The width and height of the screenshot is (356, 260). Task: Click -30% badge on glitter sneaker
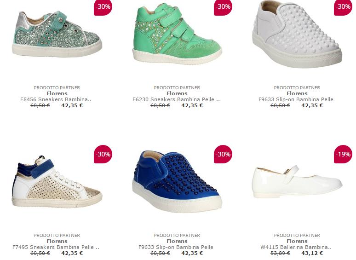[x=103, y=7]
